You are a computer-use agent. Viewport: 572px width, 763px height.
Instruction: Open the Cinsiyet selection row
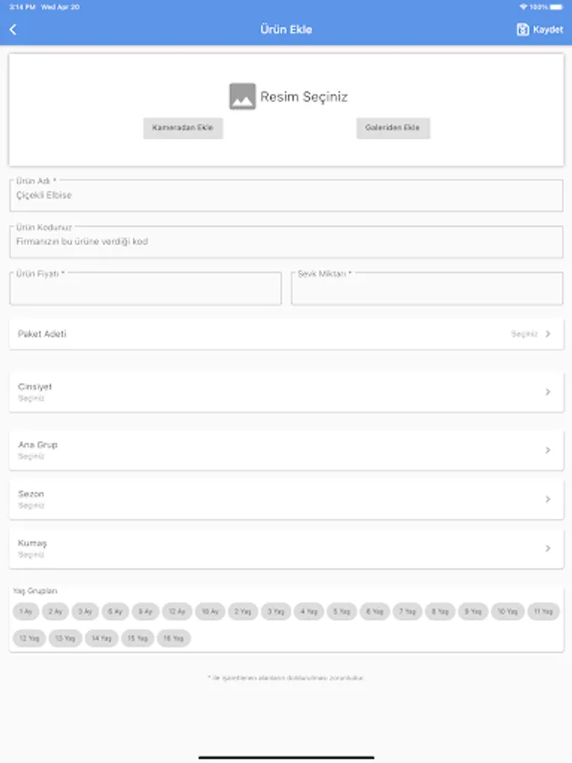tap(286, 393)
